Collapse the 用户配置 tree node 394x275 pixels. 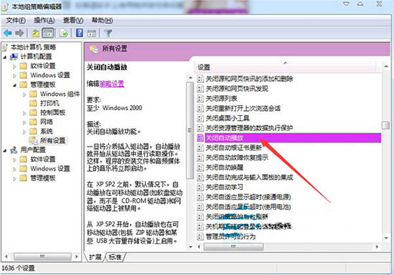[x=5, y=150]
